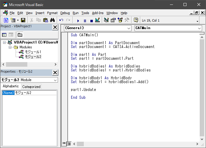The image size is (206, 148).
Task: Open the View menu
Action: pyautogui.click(x=29, y=13)
